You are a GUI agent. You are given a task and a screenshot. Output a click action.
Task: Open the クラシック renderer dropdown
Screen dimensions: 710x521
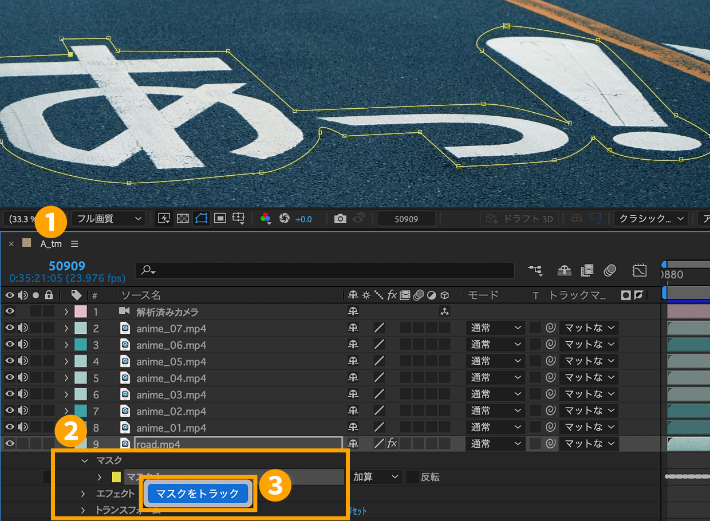[x=650, y=219]
